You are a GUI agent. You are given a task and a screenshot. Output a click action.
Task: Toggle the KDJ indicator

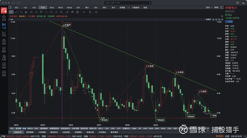36,128
